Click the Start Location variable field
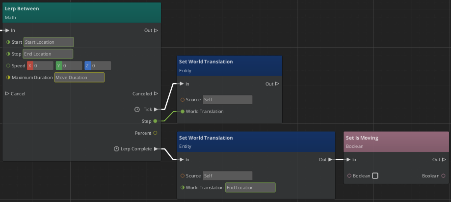 click(x=49, y=42)
